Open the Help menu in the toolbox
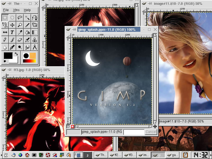The image size is (212, 159). click(x=27, y=10)
